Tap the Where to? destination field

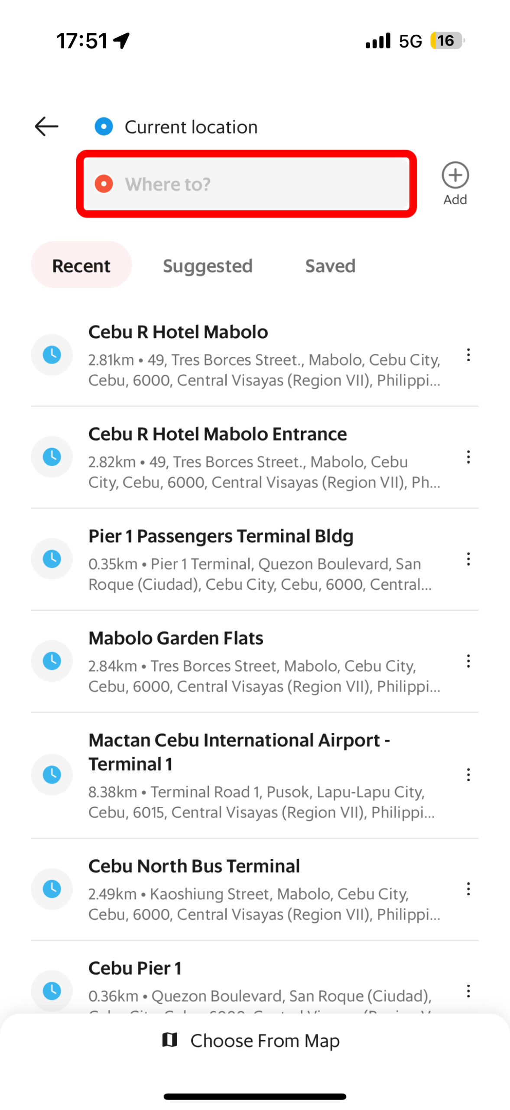point(246,184)
